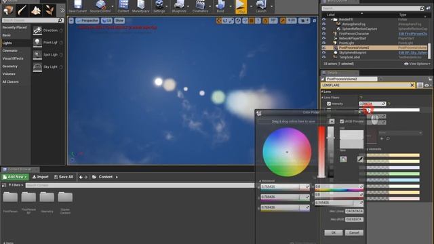
Task: Adjust the red saturation vertical slider
Action: pyautogui.click(x=321, y=152)
